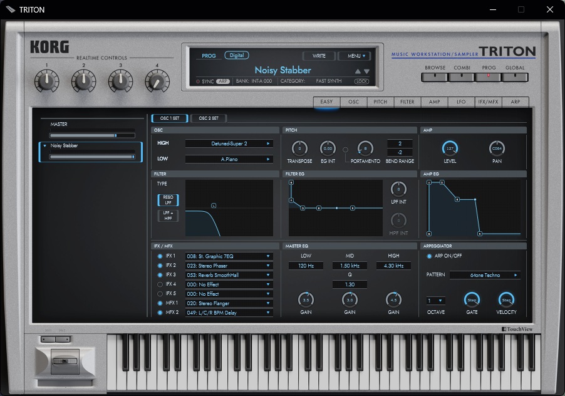Switch to the IFX/MFX tab
The width and height of the screenshot is (565, 396).
(x=488, y=102)
